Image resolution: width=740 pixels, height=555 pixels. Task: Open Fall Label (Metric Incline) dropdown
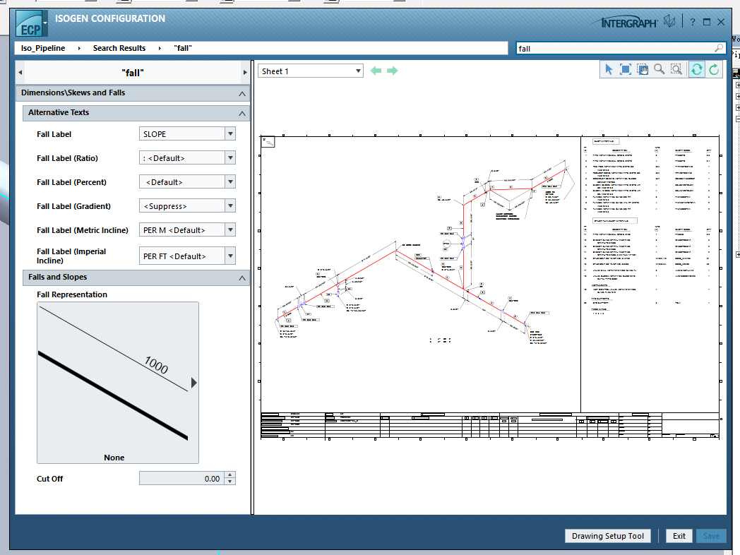[230, 229]
